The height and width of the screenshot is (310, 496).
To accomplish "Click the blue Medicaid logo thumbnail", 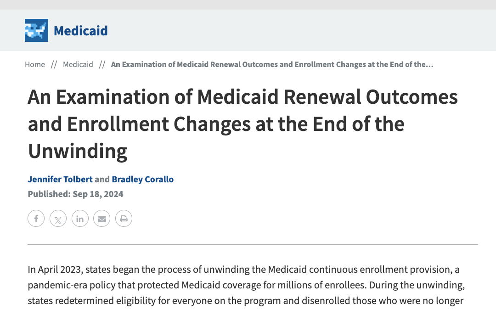I will pyautogui.click(x=36, y=30).
